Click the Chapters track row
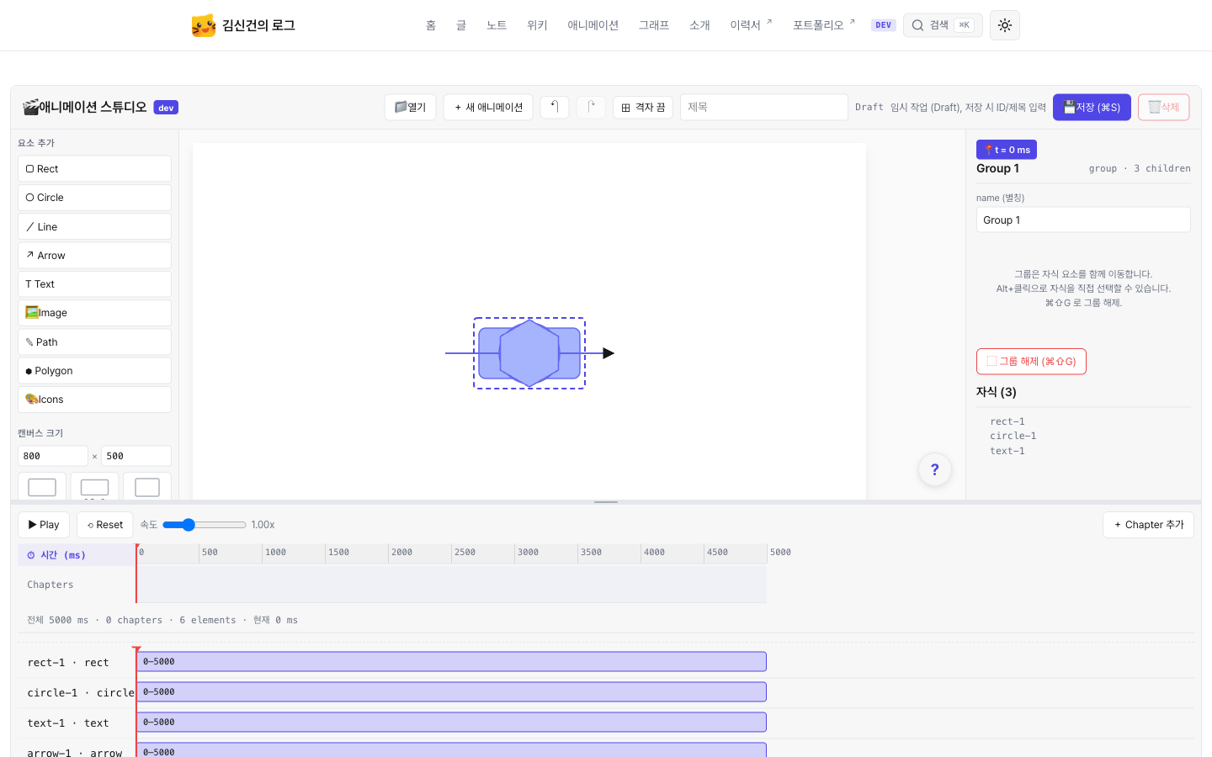This screenshot has width=1212, height=757. 451,585
